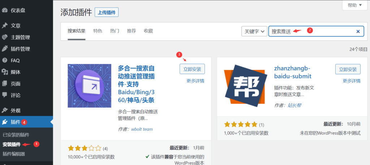Open 外观 paintbrush icon
Viewport: 370px width, 165px height.
pos(5,110)
